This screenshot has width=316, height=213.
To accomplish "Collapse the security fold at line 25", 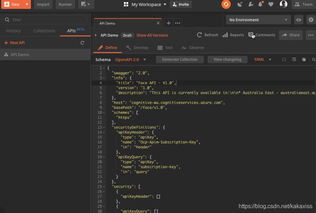I will pos(104,187).
